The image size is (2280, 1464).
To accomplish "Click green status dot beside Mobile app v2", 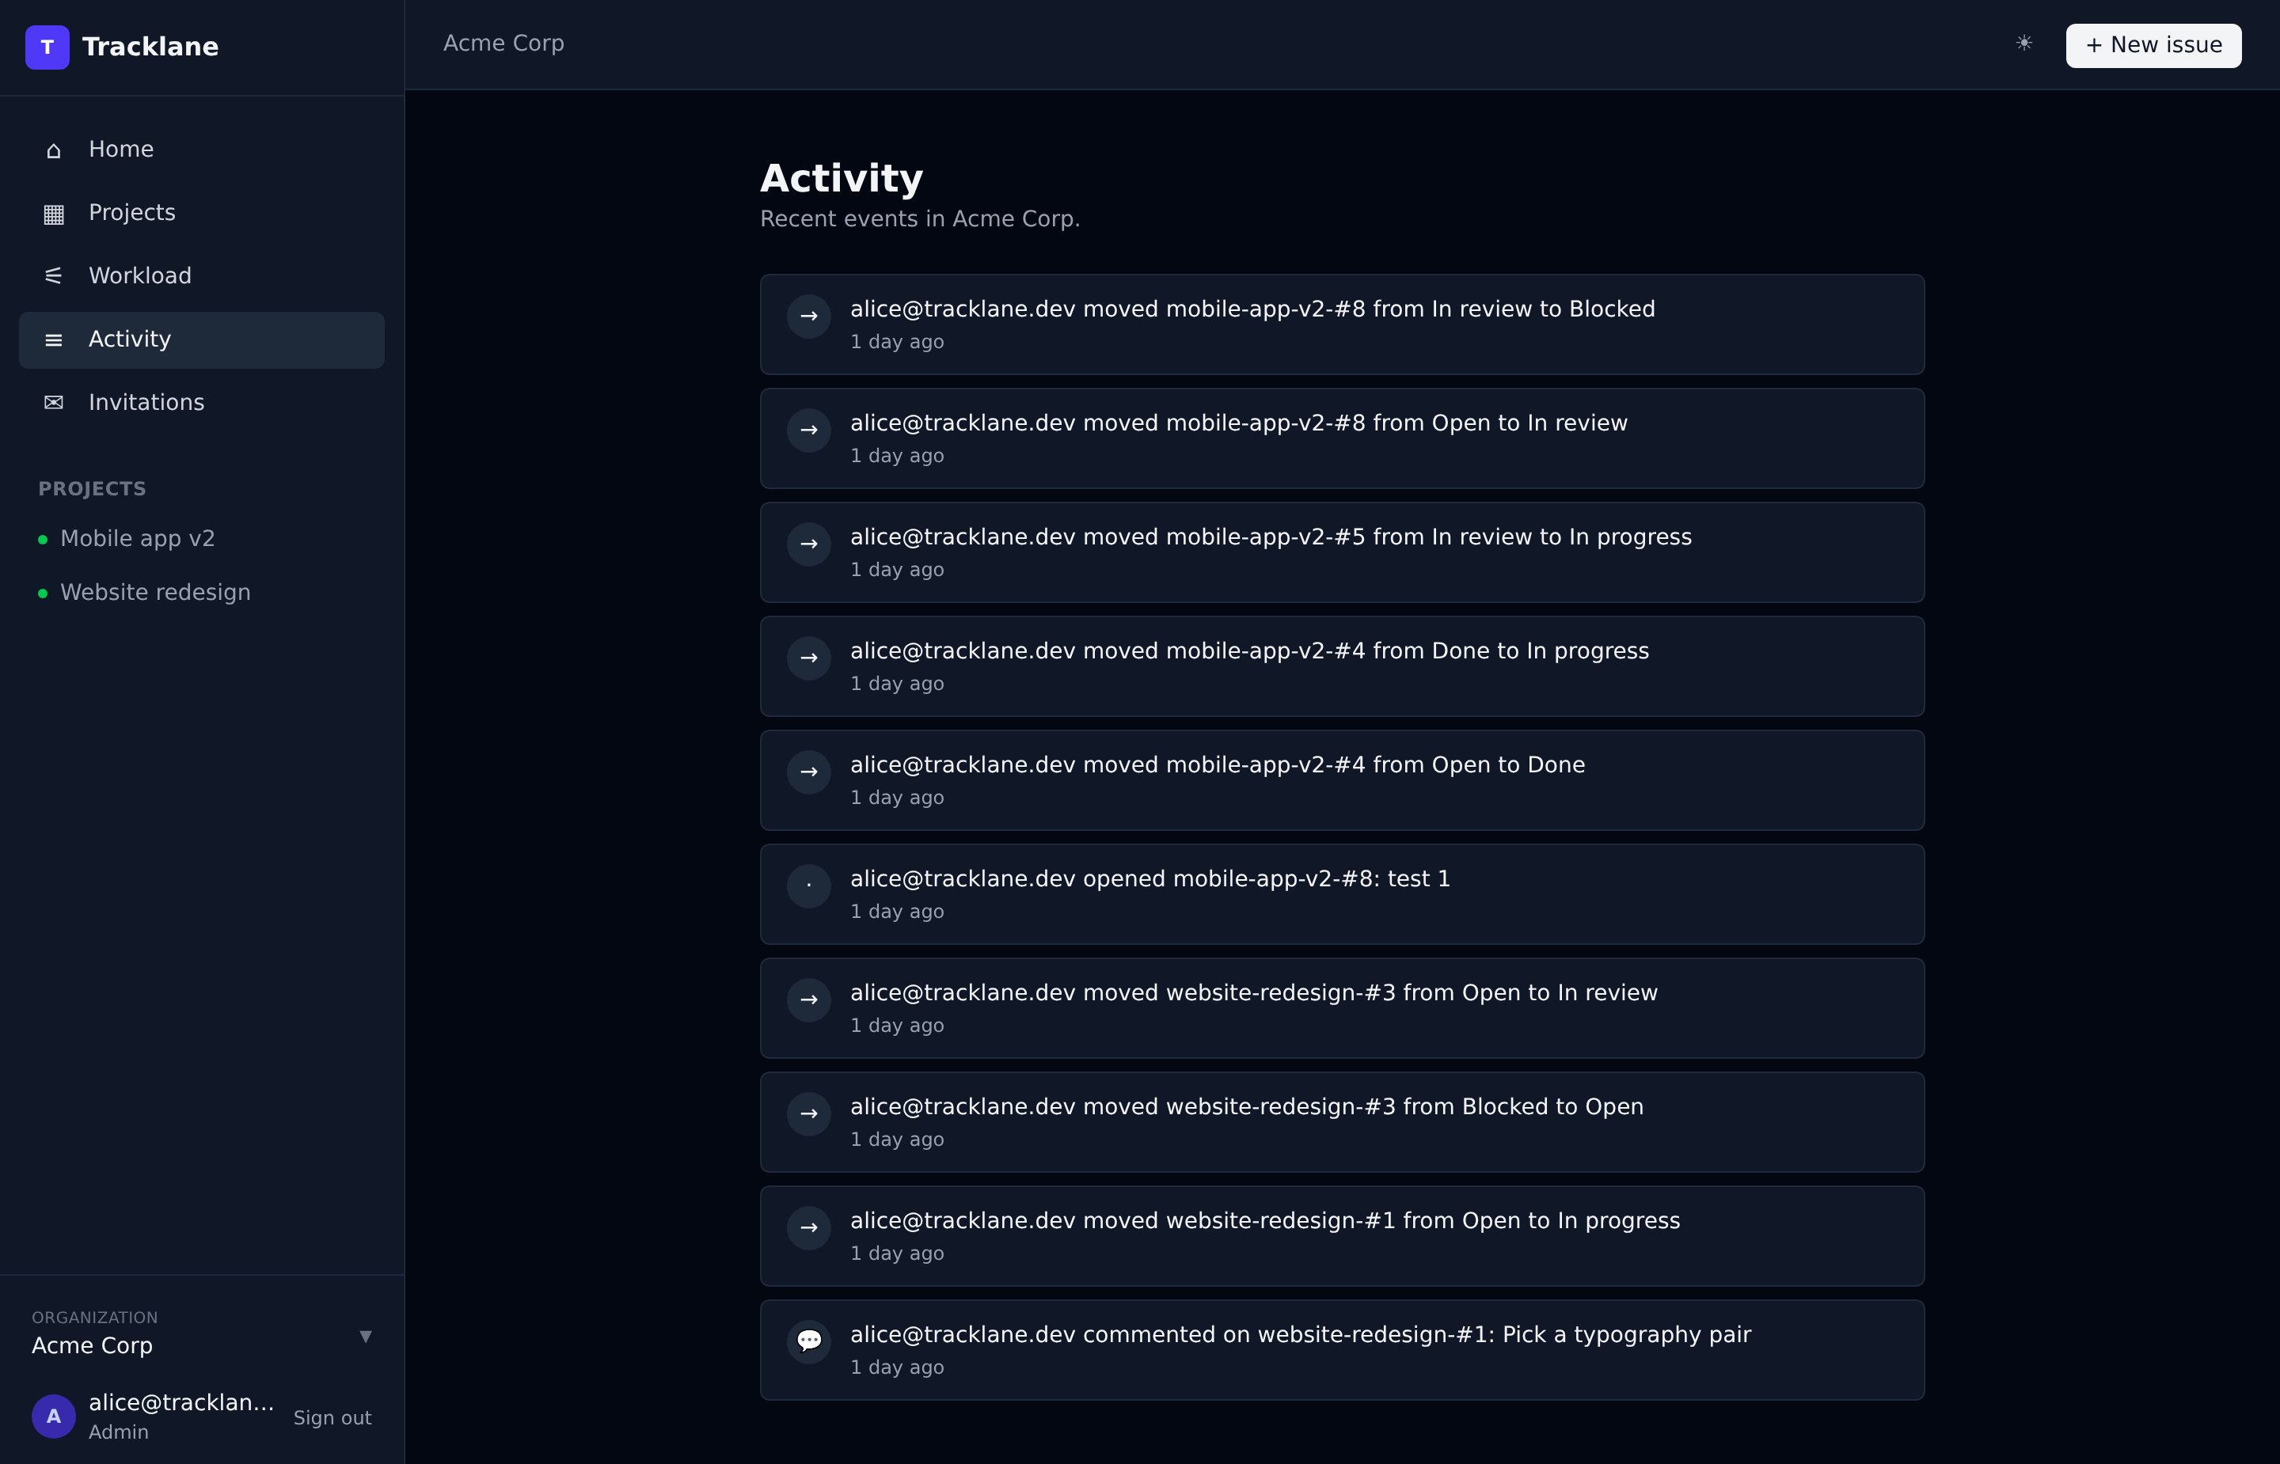I will click(43, 540).
